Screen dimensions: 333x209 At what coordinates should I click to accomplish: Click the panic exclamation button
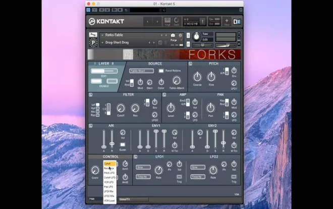point(202,22)
